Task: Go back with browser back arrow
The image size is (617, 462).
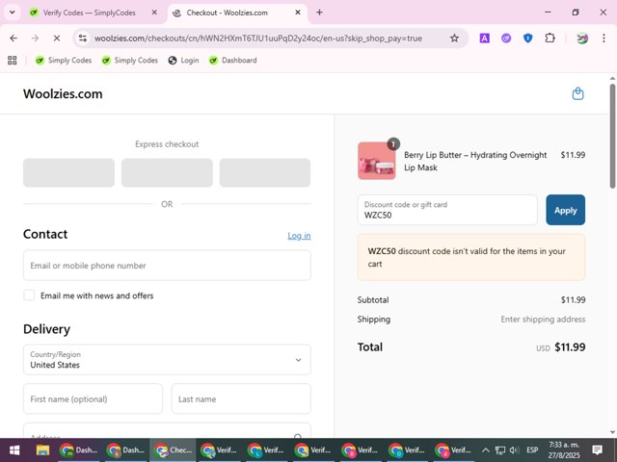Action: click(13, 38)
